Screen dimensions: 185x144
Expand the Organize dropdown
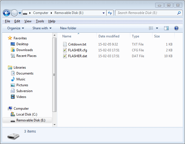[16, 28]
